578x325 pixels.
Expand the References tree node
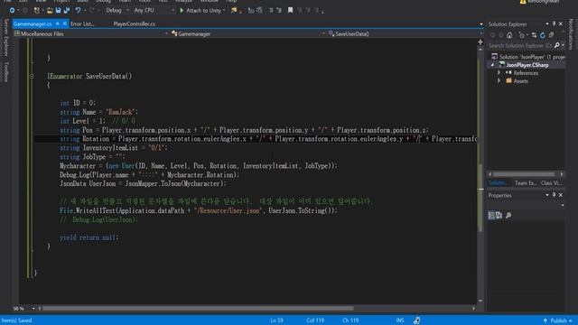pyautogui.click(x=499, y=73)
